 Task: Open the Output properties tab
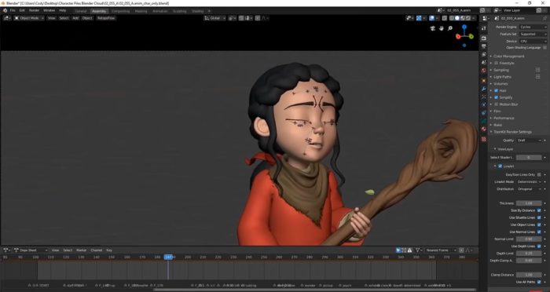pos(484,46)
